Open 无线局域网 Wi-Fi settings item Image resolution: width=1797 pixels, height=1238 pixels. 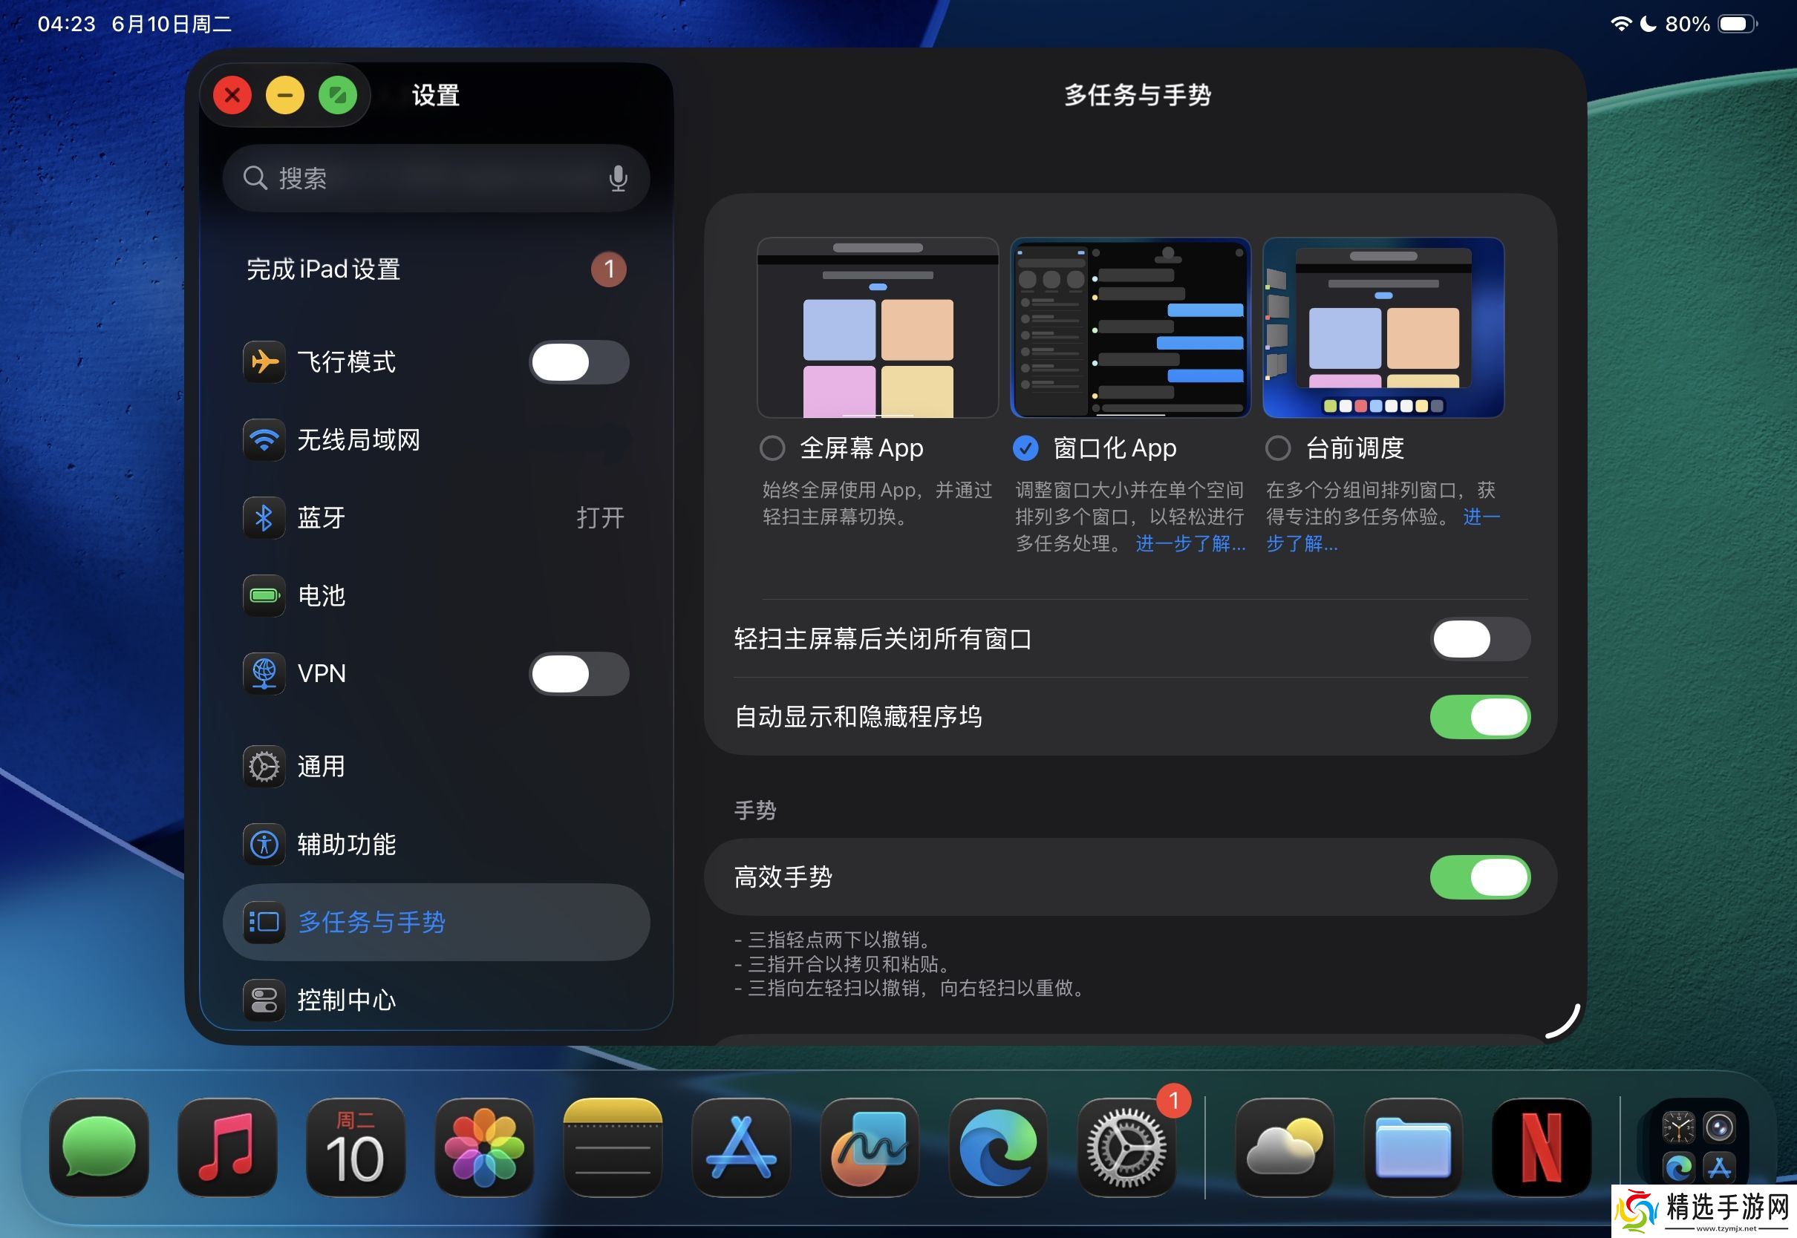pos(358,440)
